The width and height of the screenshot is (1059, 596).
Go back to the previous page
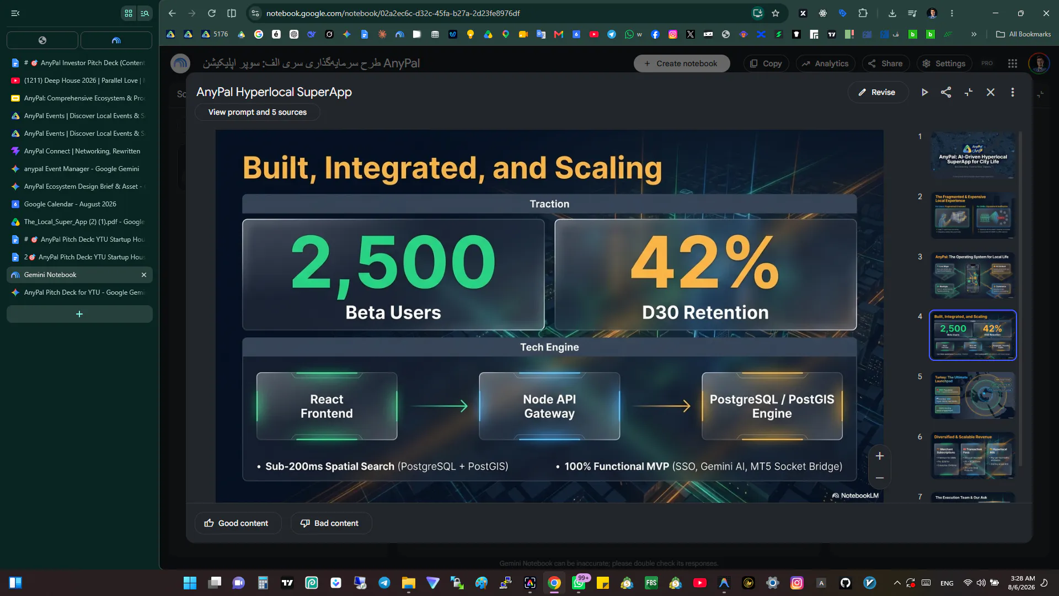[x=172, y=13]
